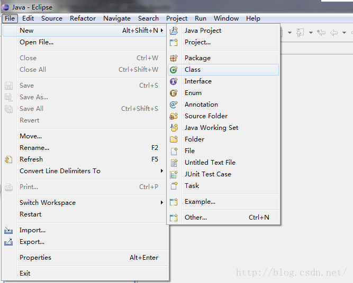
Task: Click the purple Interface icon
Action: click(x=174, y=81)
